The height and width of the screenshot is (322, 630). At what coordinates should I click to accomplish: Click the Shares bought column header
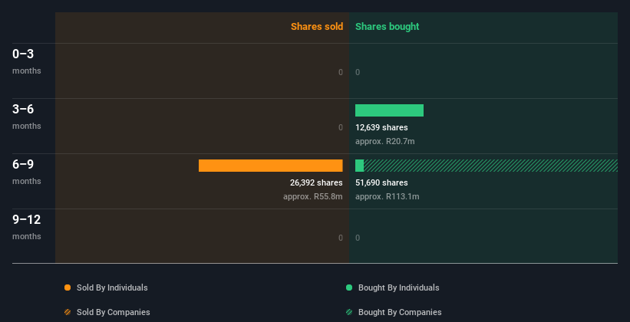pyautogui.click(x=388, y=27)
